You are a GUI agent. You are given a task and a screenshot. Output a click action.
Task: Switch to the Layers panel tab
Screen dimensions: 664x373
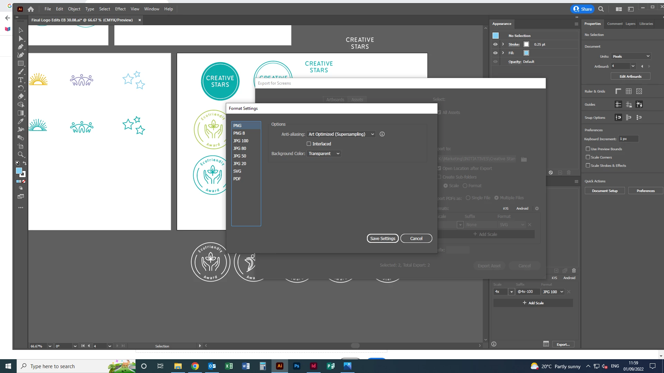pos(630,24)
